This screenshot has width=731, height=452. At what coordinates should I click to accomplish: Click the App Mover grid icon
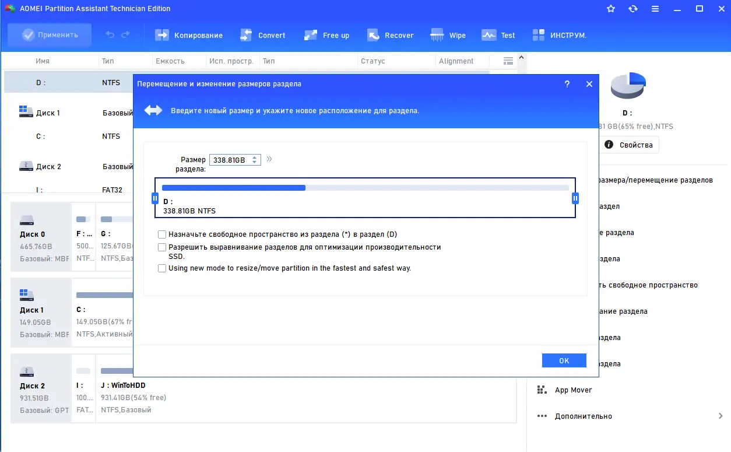click(x=542, y=390)
